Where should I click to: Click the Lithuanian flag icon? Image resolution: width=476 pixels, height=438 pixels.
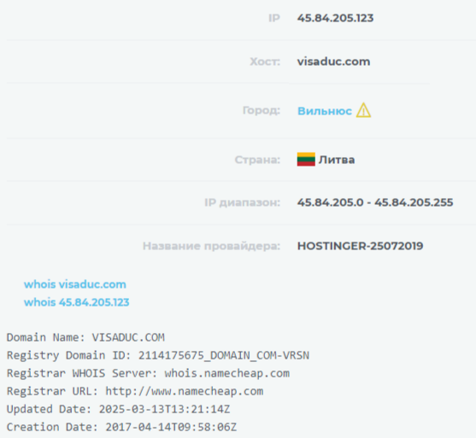pos(306,160)
